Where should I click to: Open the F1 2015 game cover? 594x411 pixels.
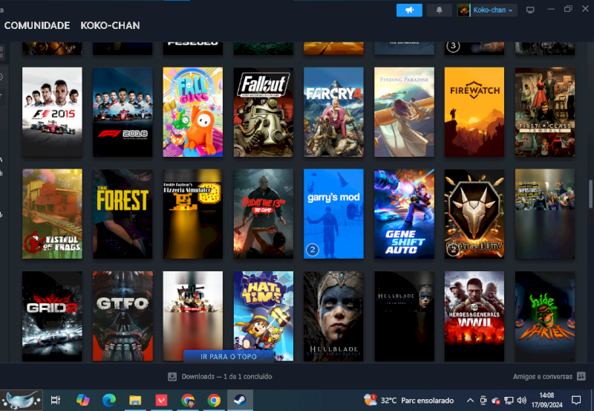pyautogui.click(x=52, y=111)
